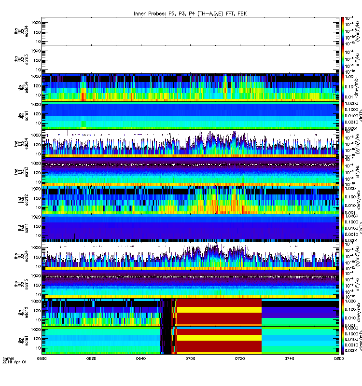Image resolution: width=362 pixels, height=386 pixels.
Task: Select the 'tha fbk scm1' panel label
Action: tap(23, 116)
